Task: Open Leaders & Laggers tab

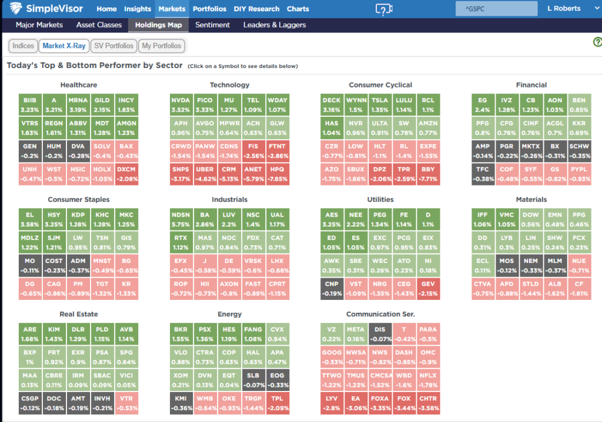Action: (275, 25)
